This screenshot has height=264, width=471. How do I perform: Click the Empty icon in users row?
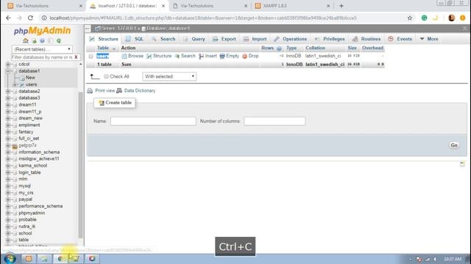click(222, 56)
